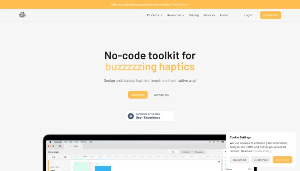Click the timeline right arrow in preview
The height and width of the screenshot is (171, 300).
[x=218, y=157]
